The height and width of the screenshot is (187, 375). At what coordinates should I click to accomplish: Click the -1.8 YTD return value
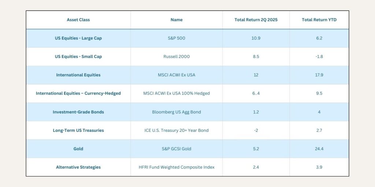pos(319,57)
